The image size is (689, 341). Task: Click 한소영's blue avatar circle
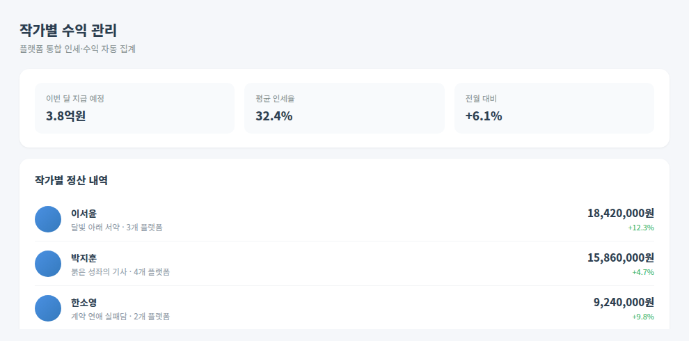[x=48, y=308]
